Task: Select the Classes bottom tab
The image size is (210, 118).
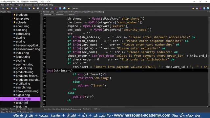Action: (x=23, y=109)
